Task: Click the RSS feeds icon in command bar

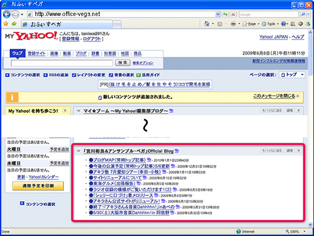Action: click(220, 24)
